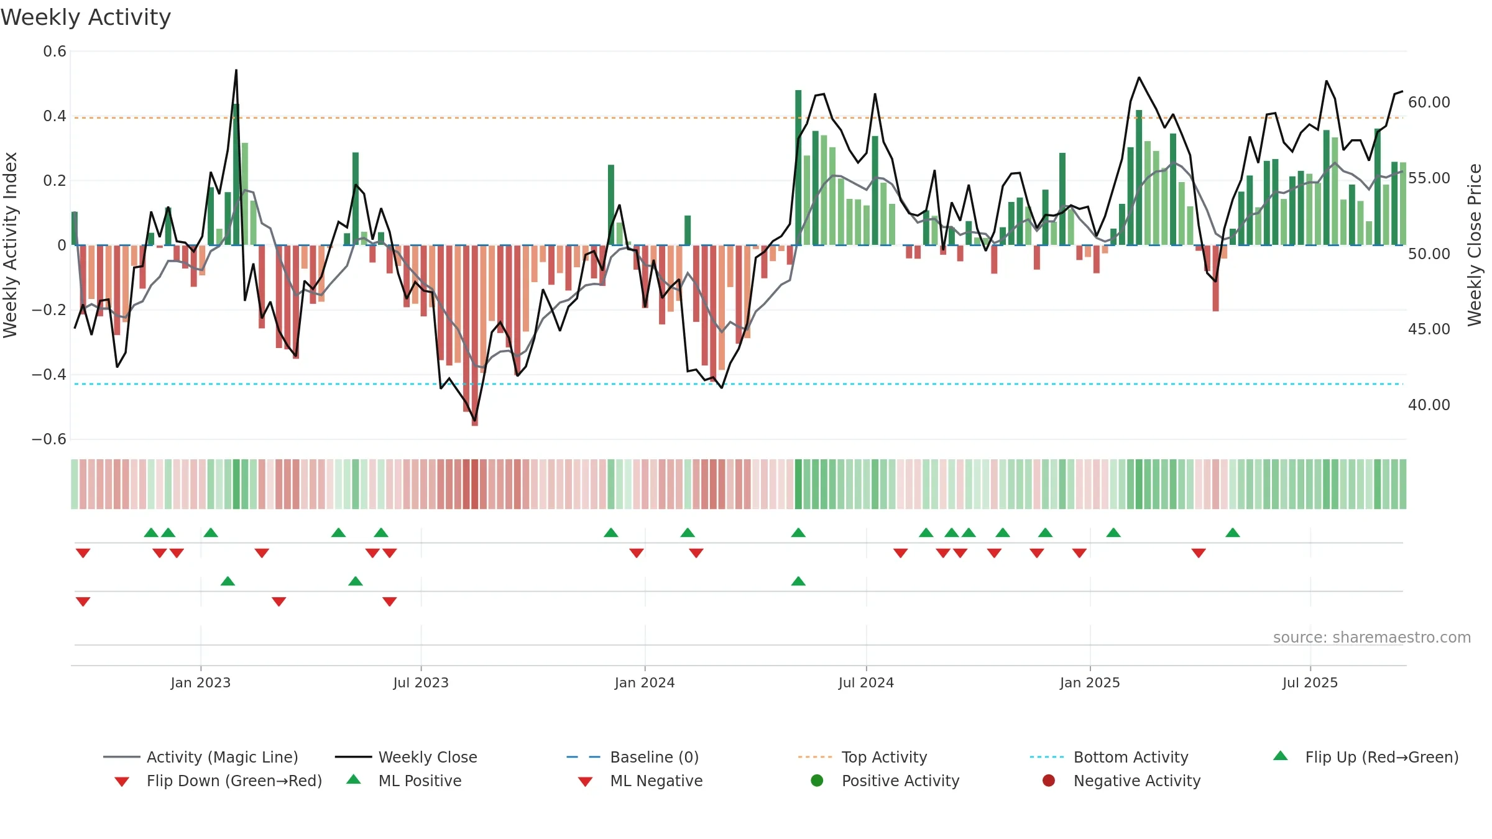Image resolution: width=1492 pixels, height=839 pixels.
Task: Click the green Flip Up triangle legend icon
Action: (1281, 756)
